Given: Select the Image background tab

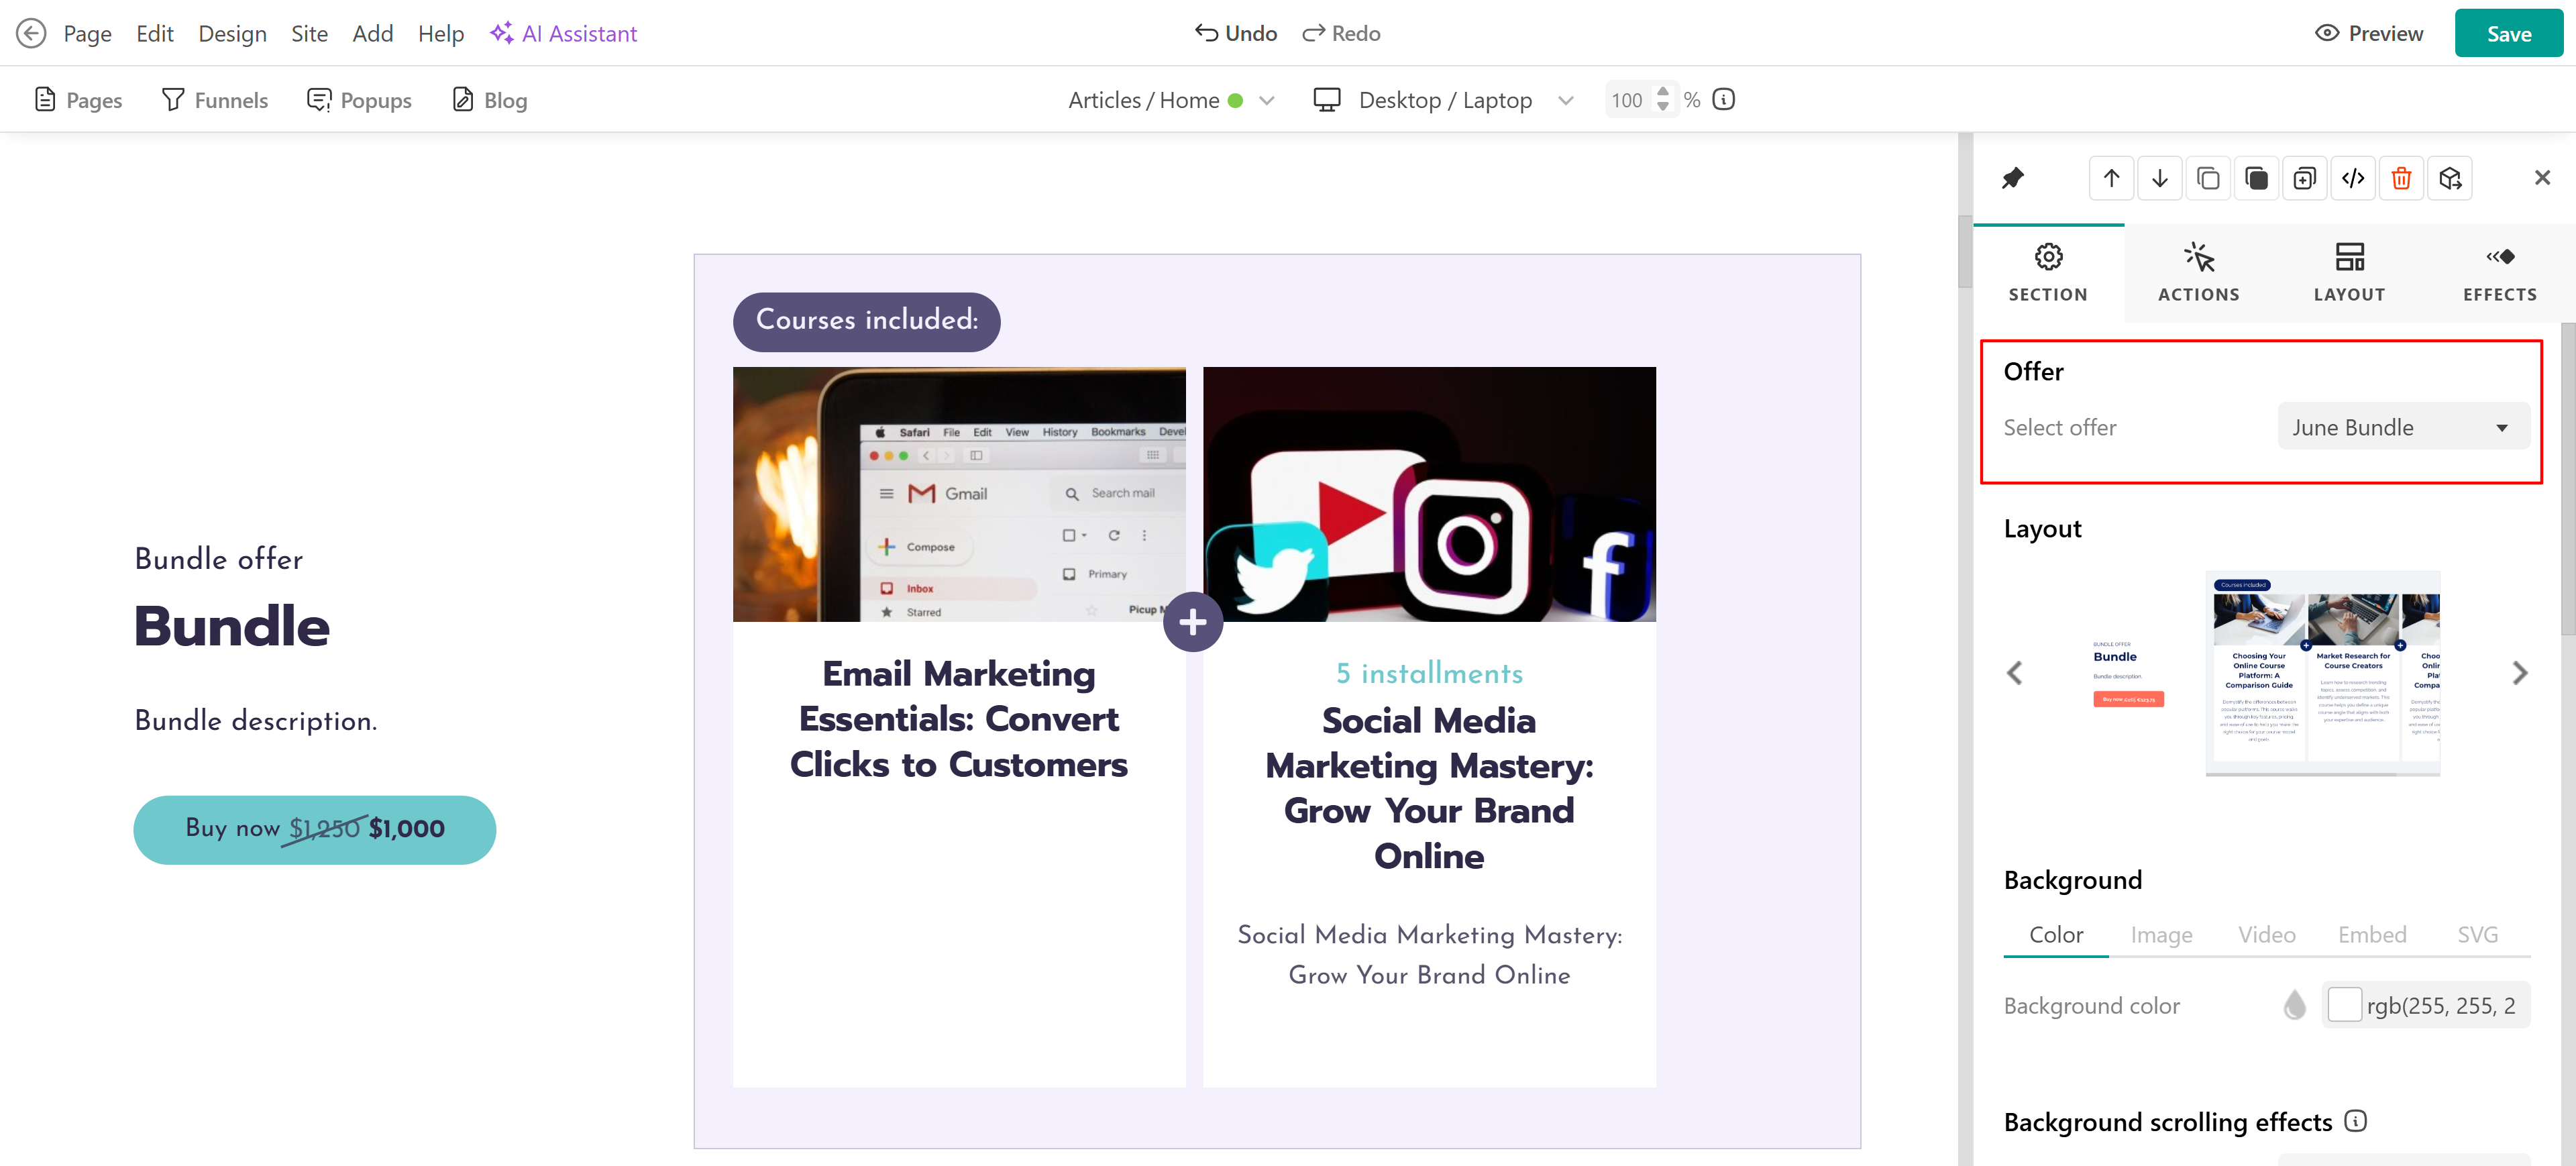Looking at the screenshot, I should (2160, 934).
